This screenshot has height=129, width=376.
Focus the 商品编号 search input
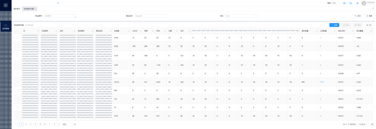(x=60, y=16)
